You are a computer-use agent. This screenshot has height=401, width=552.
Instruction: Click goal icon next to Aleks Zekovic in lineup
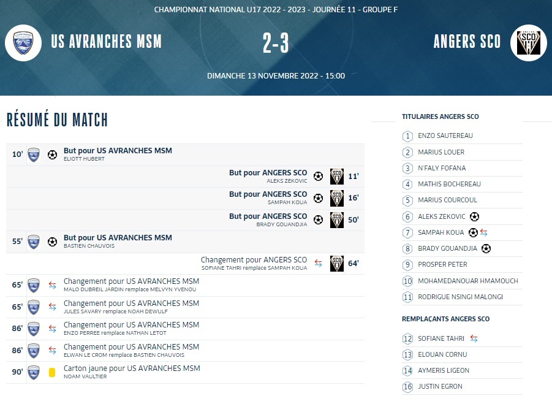click(475, 216)
